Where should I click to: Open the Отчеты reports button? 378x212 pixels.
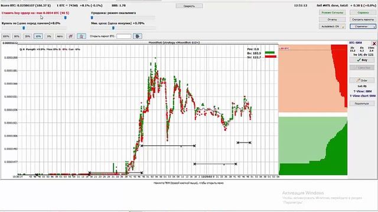point(332,19)
